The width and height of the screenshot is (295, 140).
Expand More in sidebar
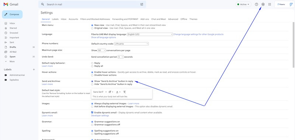(x=12, y=61)
